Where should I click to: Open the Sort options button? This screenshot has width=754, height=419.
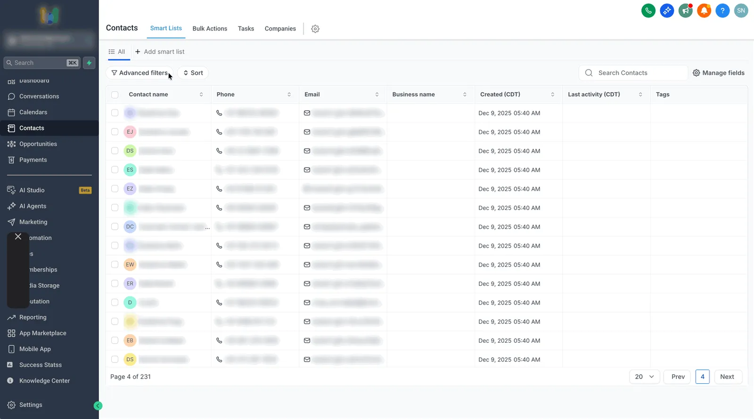coord(193,73)
